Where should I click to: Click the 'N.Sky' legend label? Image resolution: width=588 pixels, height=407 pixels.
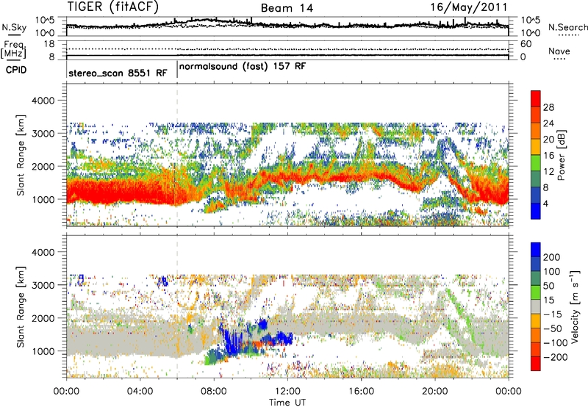14,27
